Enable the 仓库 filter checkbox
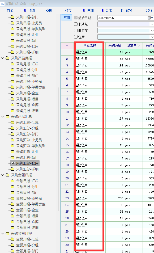This screenshot has width=154, height=253. (76, 37)
